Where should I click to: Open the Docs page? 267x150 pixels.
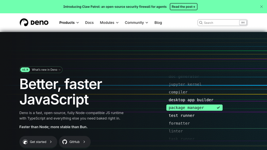tap(89, 23)
